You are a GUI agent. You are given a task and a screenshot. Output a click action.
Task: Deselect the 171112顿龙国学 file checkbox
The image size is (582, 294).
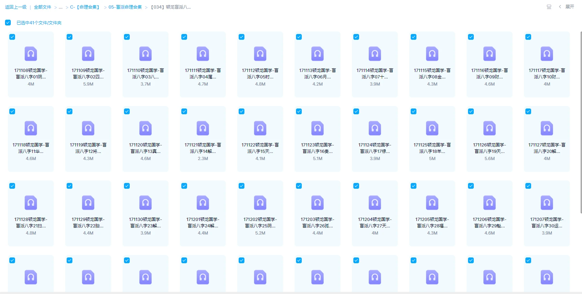(242, 37)
